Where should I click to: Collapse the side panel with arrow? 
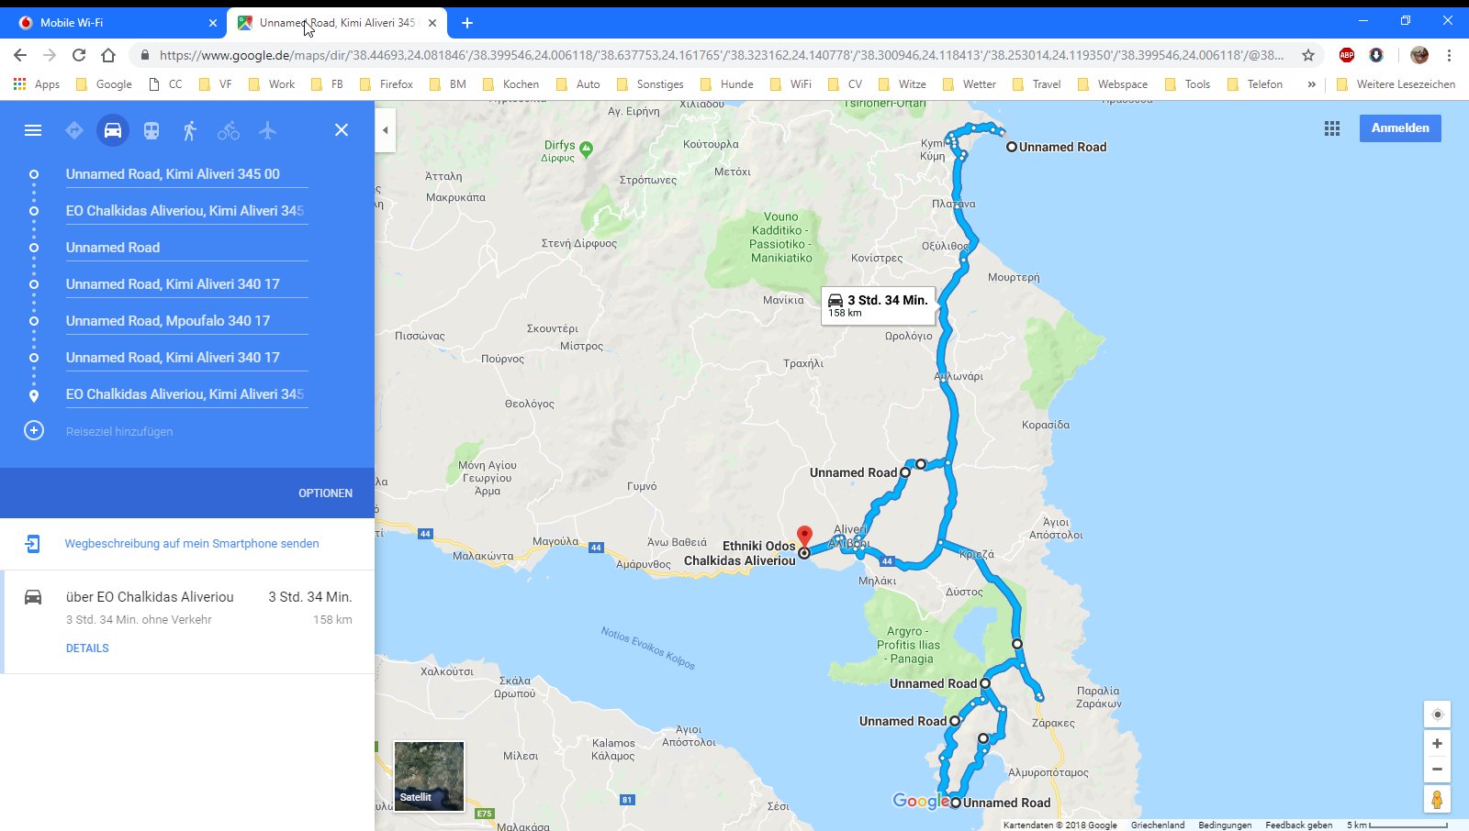coord(386,130)
